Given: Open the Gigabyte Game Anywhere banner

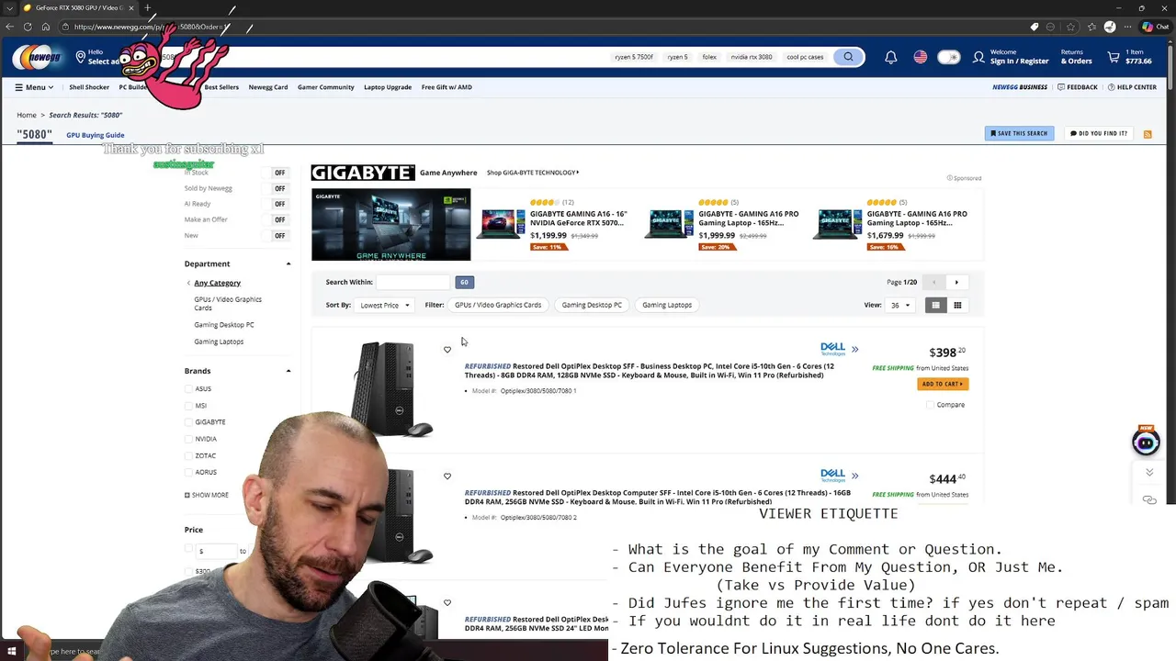Looking at the screenshot, I should tap(390, 225).
